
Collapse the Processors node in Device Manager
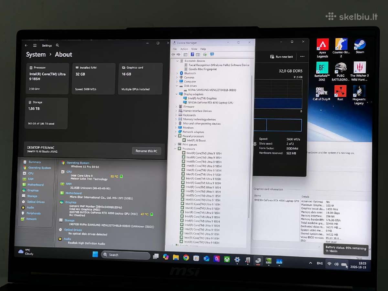176,149
